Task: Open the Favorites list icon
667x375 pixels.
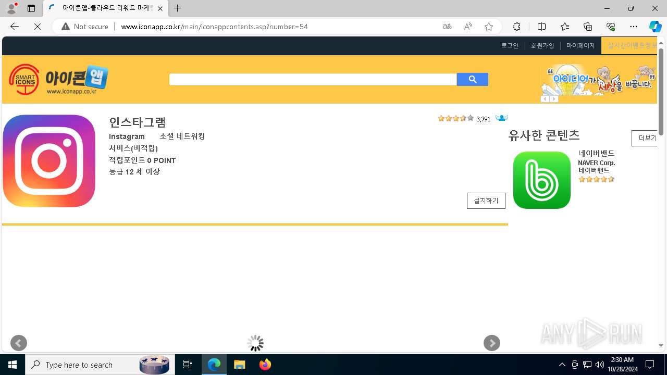Action: (x=565, y=27)
